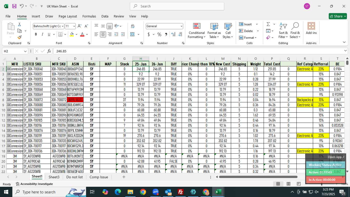
Task: Add a new sheet with the plus button
Action: click(x=124, y=177)
